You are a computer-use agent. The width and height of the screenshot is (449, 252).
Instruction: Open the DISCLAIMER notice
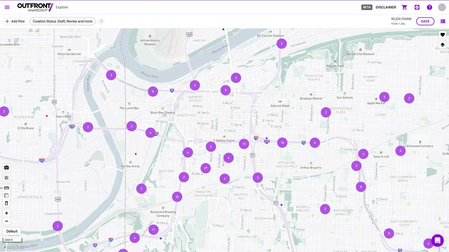pos(385,7)
